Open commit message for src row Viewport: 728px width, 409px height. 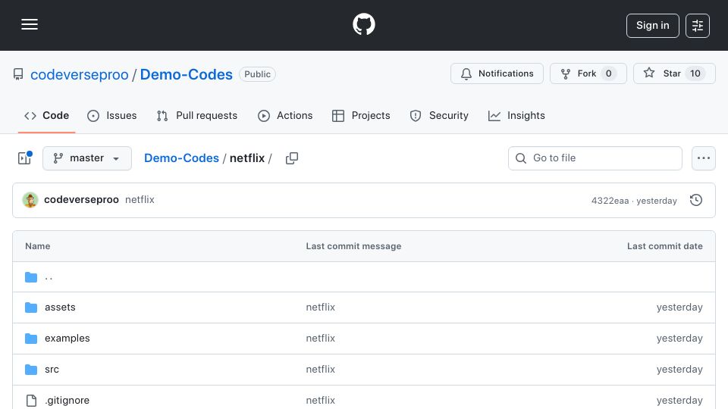tap(320, 369)
